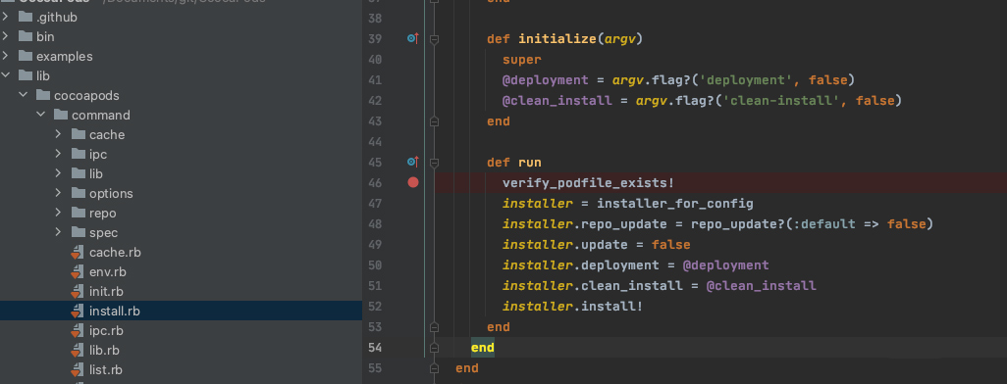This screenshot has height=384, width=1007.
Task: Open the list.rb file
Action: tap(106, 370)
